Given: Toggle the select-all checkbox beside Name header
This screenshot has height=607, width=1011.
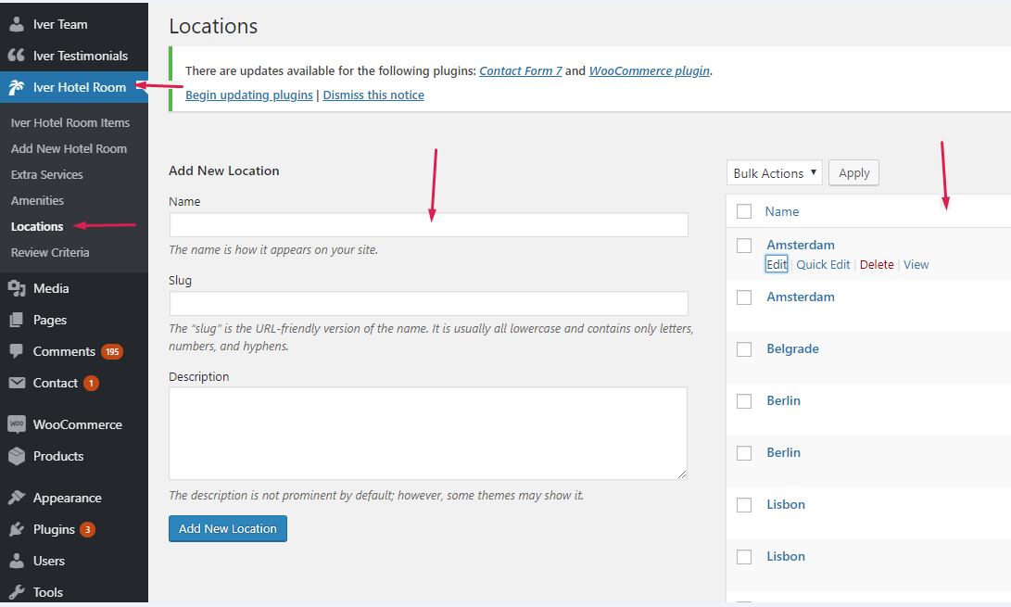Looking at the screenshot, I should [744, 211].
